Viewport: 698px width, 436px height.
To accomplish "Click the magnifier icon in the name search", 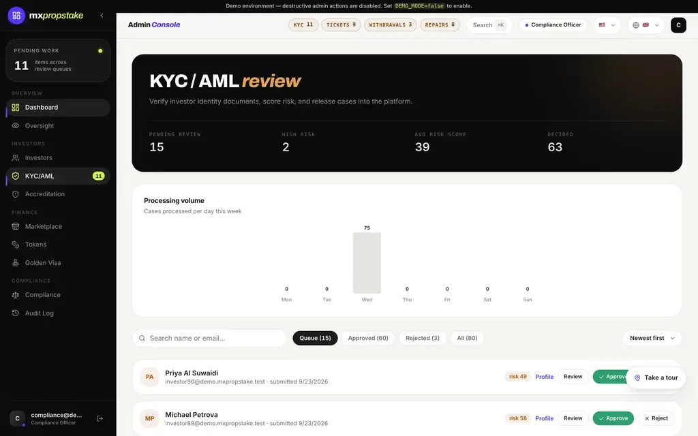I will (x=142, y=338).
